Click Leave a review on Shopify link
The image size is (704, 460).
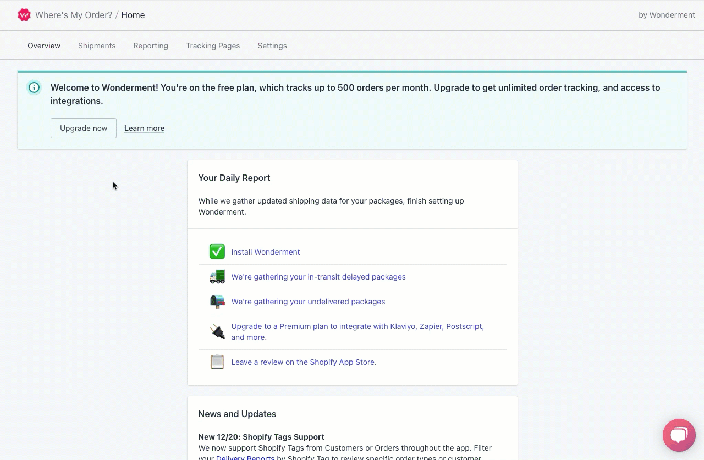click(x=304, y=362)
